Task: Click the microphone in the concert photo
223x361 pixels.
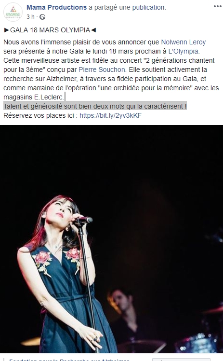Action: click(x=83, y=220)
